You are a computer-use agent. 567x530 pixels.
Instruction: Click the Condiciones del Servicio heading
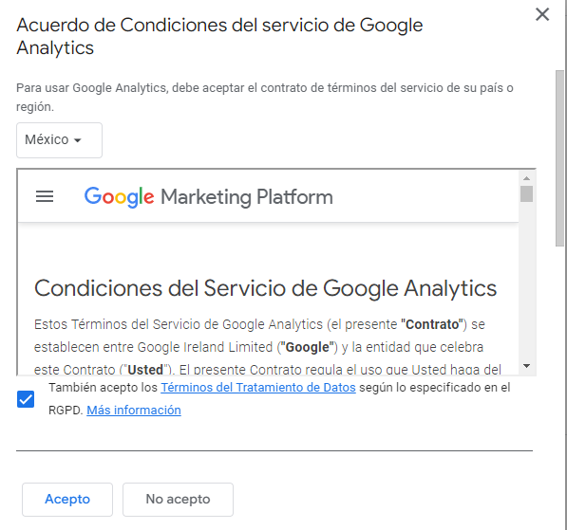coord(265,288)
